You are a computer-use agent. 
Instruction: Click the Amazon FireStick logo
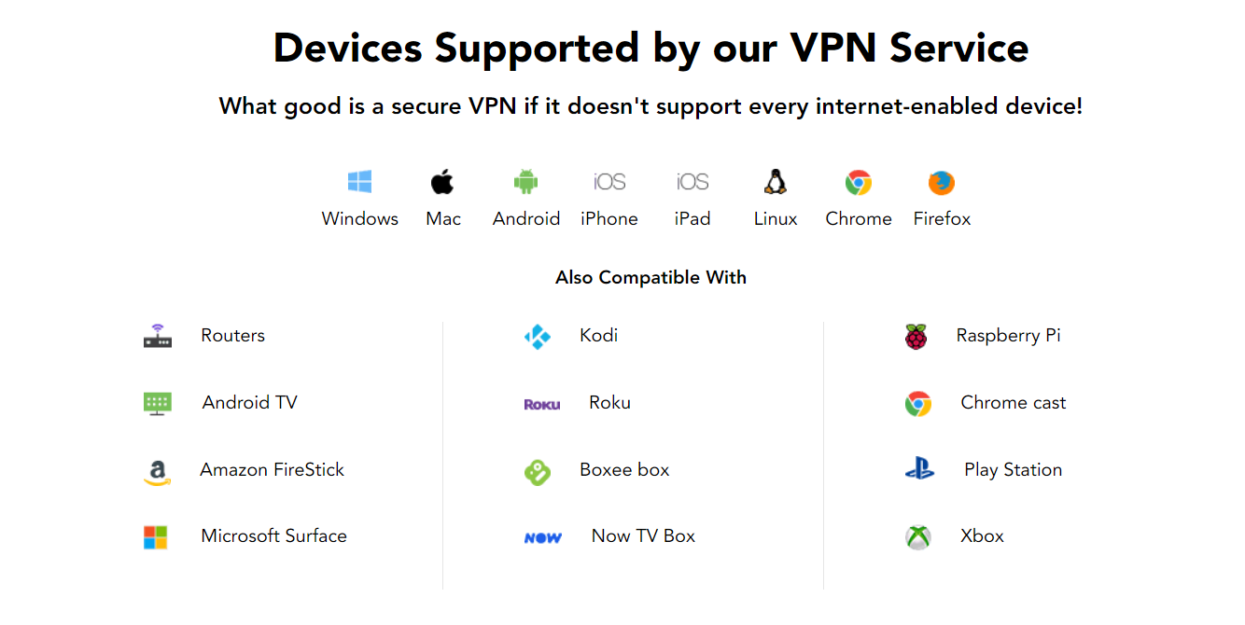tap(157, 470)
